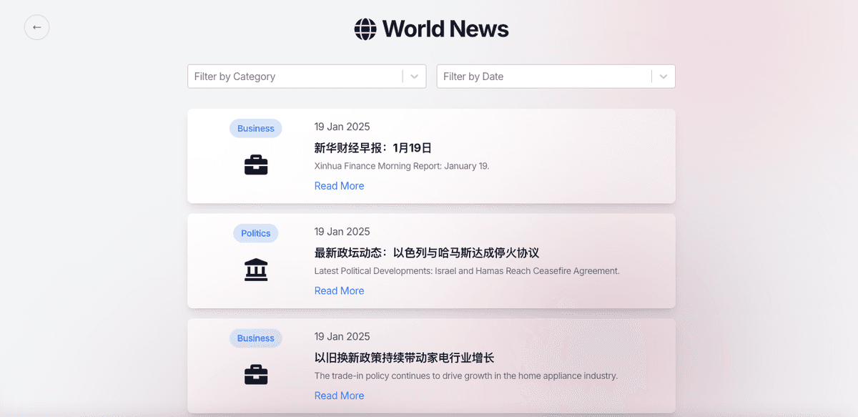The width and height of the screenshot is (858, 417).
Task: Click the government building icon on Politics card
Action: tap(256, 270)
